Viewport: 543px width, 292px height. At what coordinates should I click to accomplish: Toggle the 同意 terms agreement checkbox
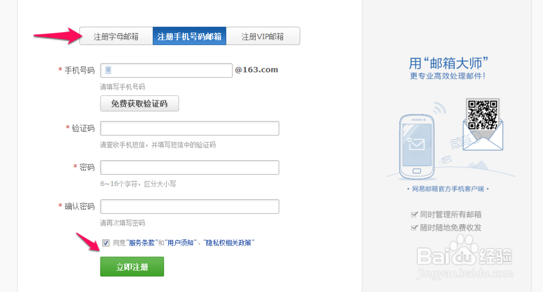[106, 243]
